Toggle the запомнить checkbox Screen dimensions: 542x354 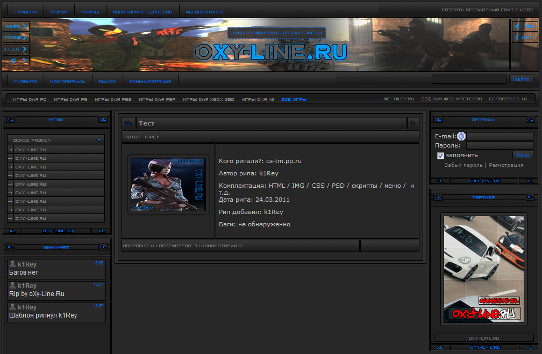coord(440,156)
